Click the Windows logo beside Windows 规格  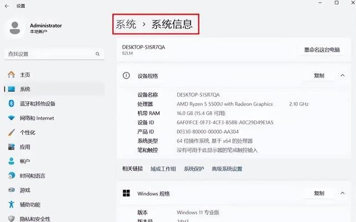(126, 193)
